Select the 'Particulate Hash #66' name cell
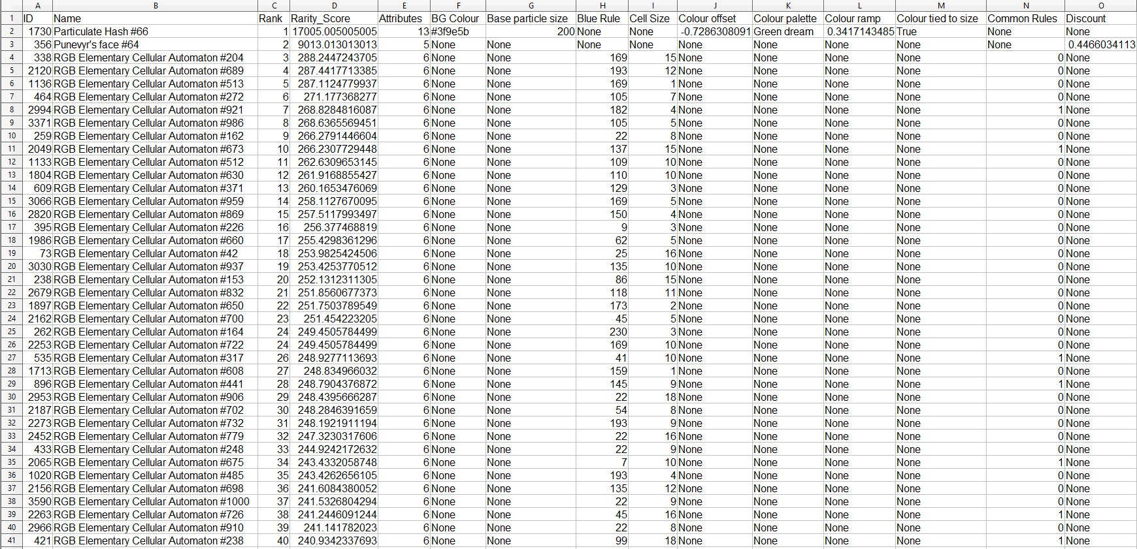1137x549 pixels. (x=101, y=31)
